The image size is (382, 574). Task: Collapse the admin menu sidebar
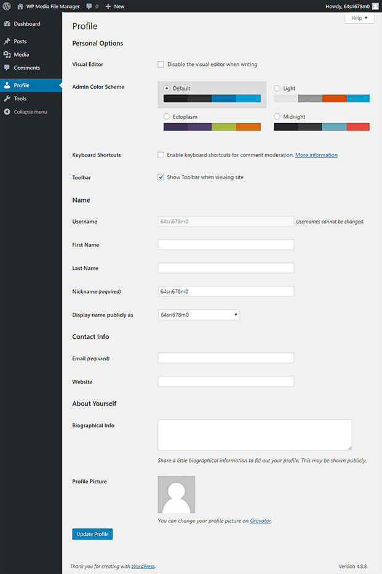pos(8,111)
